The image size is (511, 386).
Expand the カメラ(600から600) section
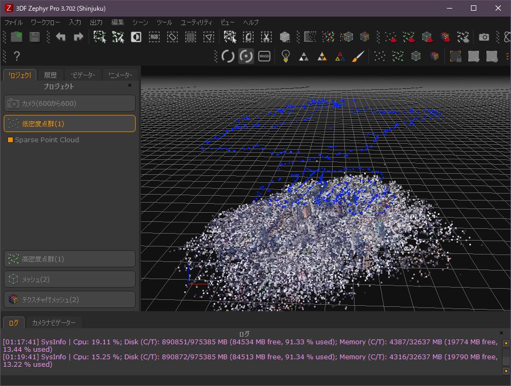coord(69,103)
